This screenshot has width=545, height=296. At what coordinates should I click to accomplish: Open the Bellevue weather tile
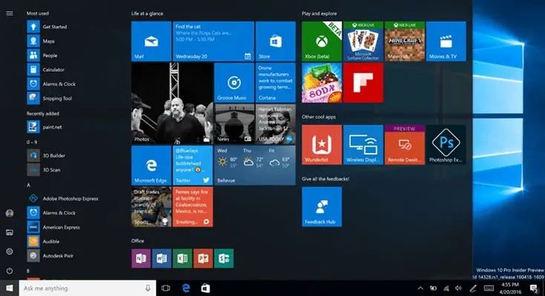(x=255, y=165)
